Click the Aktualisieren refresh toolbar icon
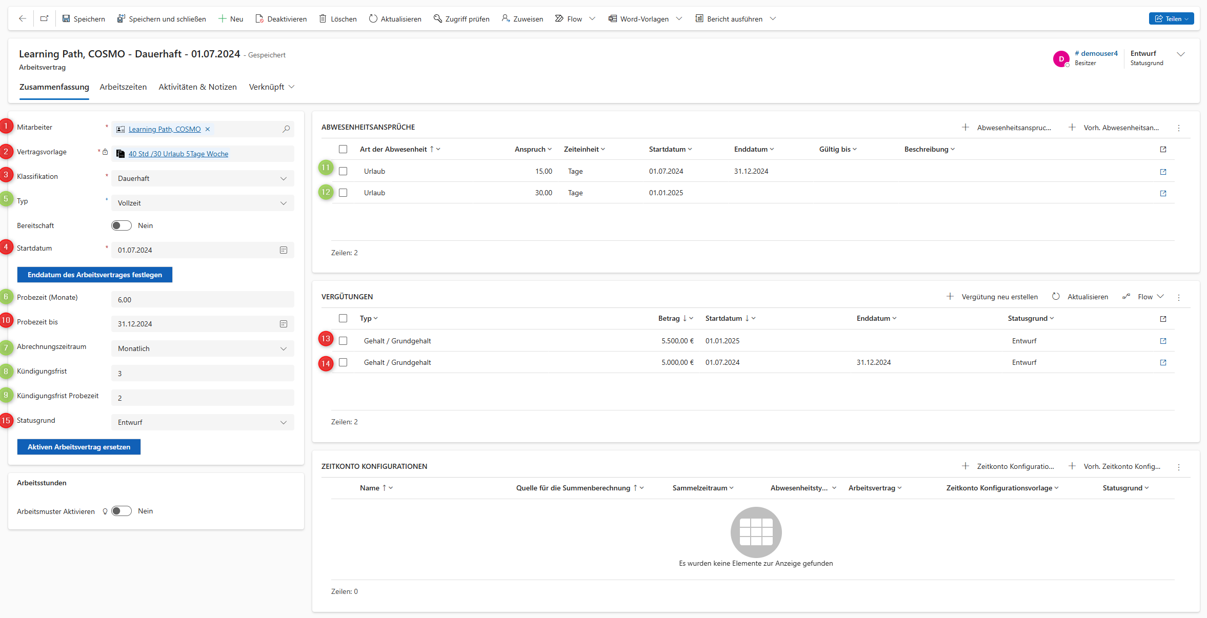 point(373,18)
